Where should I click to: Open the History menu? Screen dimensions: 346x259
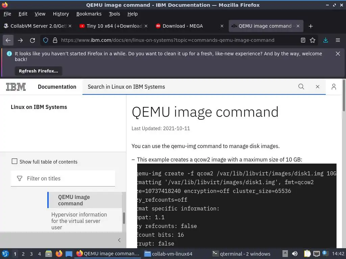coord(61,14)
